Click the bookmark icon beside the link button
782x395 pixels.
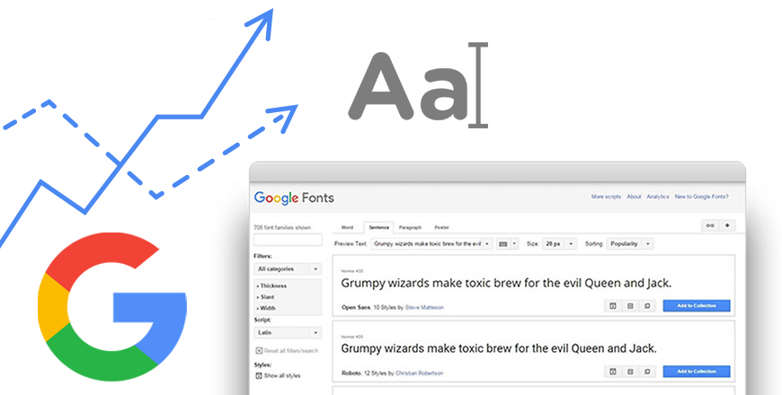(727, 225)
